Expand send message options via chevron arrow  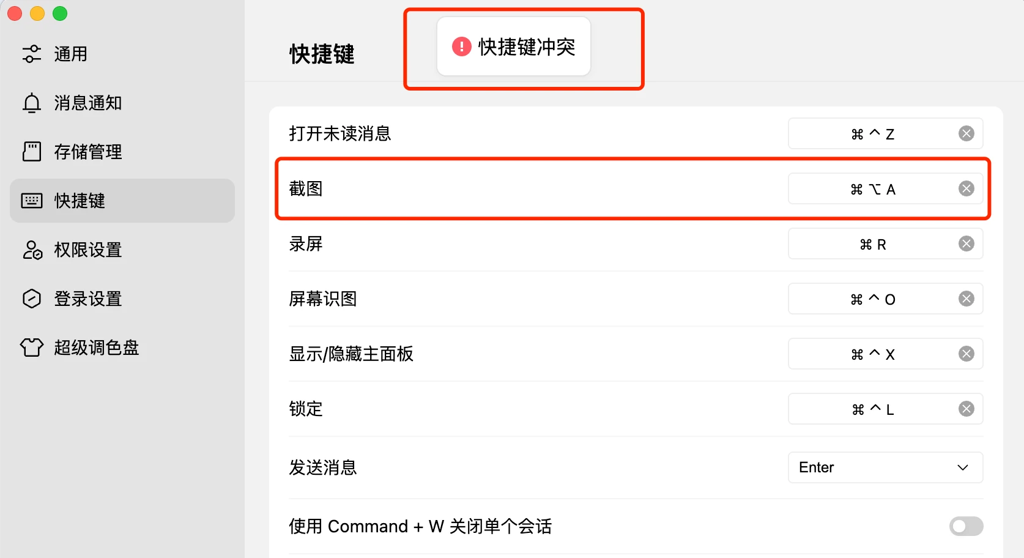963,467
